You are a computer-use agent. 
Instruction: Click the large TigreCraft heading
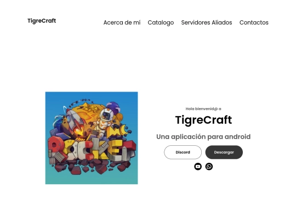click(x=203, y=120)
